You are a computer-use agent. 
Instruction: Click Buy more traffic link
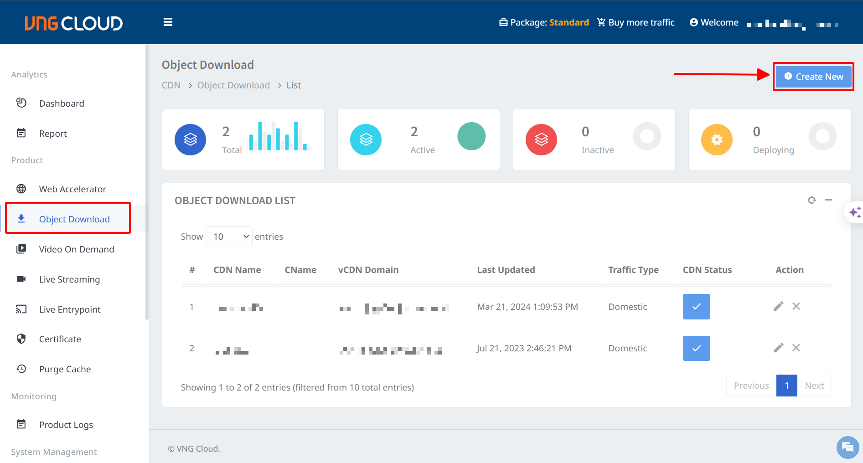[636, 22]
